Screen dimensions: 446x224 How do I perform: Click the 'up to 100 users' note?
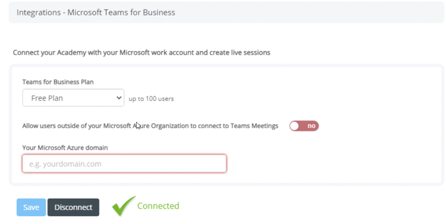[151, 99]
